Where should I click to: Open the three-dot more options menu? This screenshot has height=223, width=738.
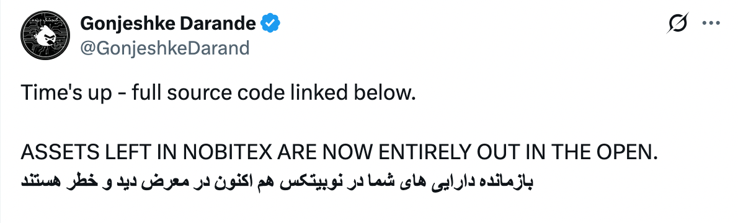[711, 24]
